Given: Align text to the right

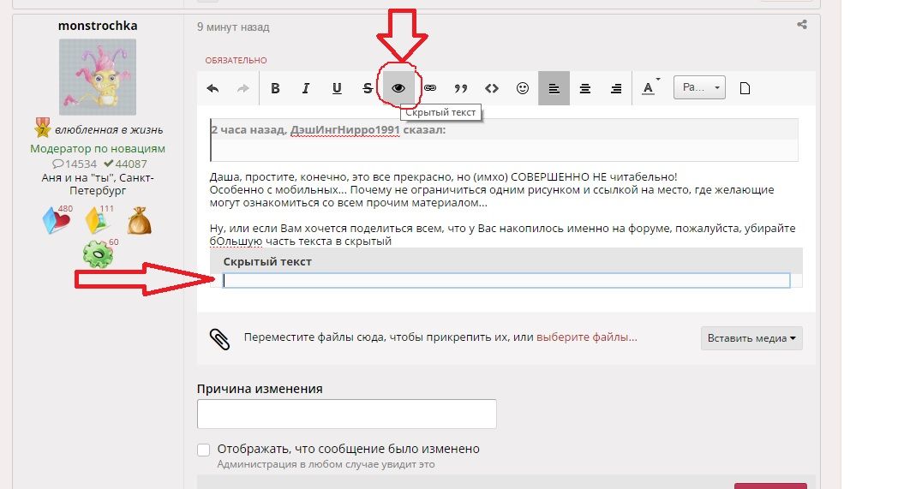Looking at the screenshot, I should coord(616,88).
